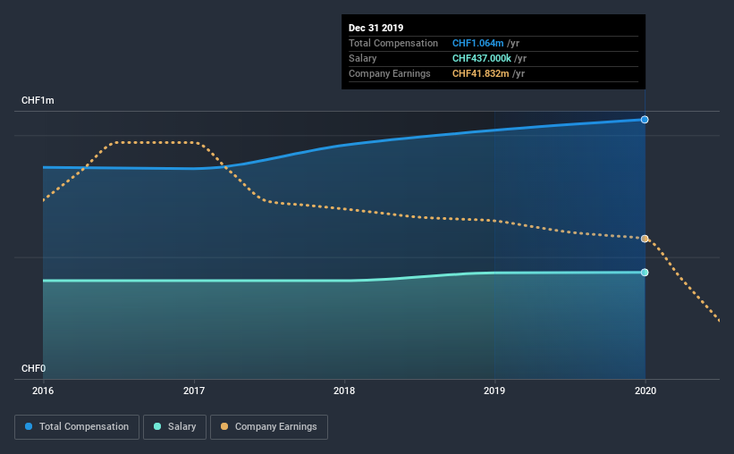Click the CHF0 y-axis label
Viewport: 734px width, 454px height.
pos(34,368)
